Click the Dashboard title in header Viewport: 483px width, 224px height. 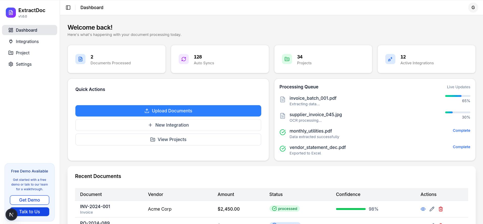tap(92, 8)
